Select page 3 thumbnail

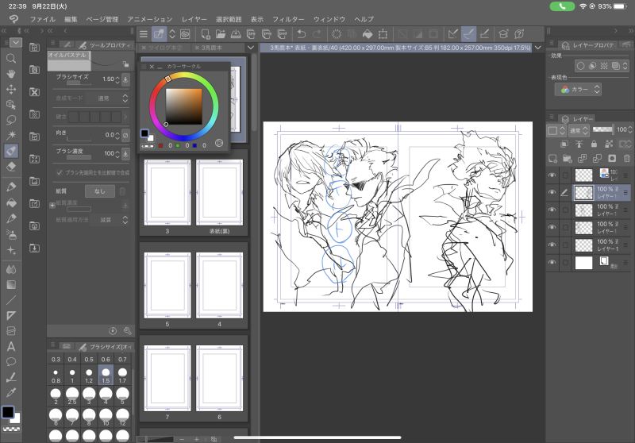pyautogui.click(x=167, y=192)
